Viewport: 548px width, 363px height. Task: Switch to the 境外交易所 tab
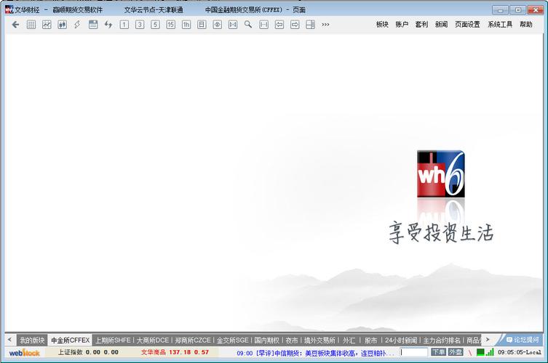pos(319,340)
